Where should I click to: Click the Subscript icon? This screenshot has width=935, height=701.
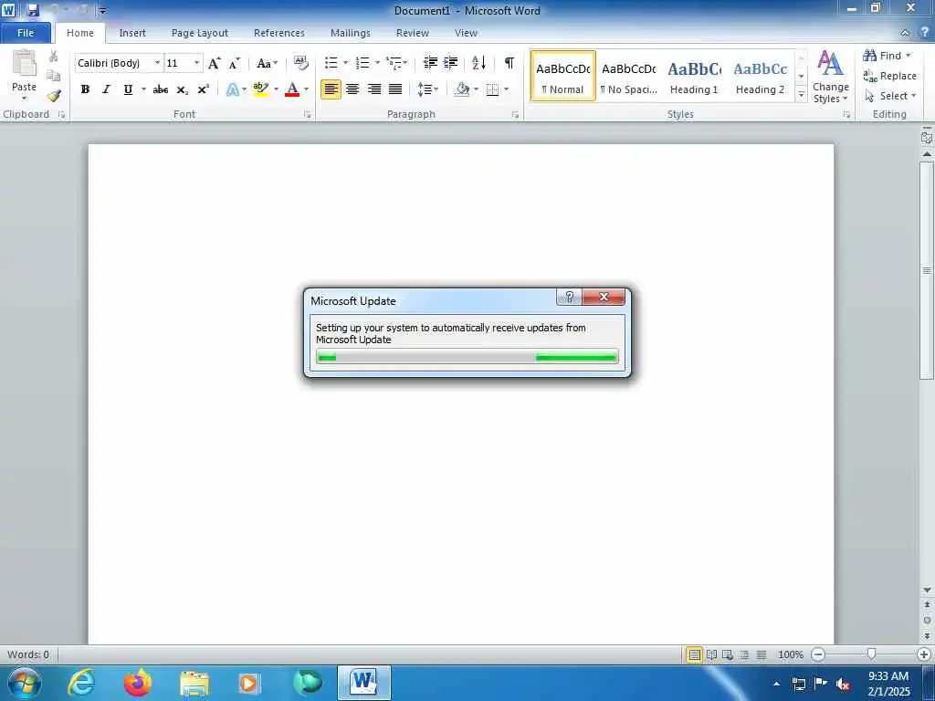pos(183,89)
